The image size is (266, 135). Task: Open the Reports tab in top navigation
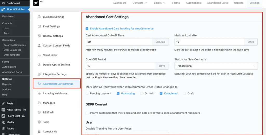(238, 3)
